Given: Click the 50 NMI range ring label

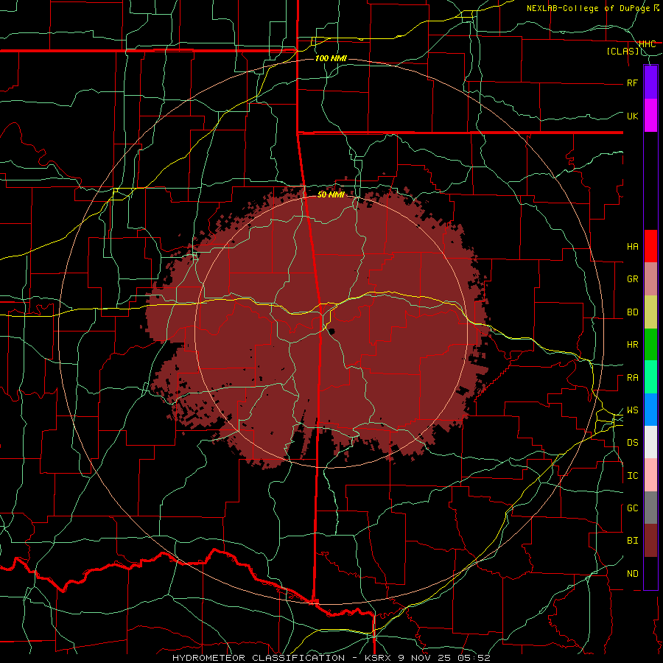Looking at the screenshot, I should 331,194.
